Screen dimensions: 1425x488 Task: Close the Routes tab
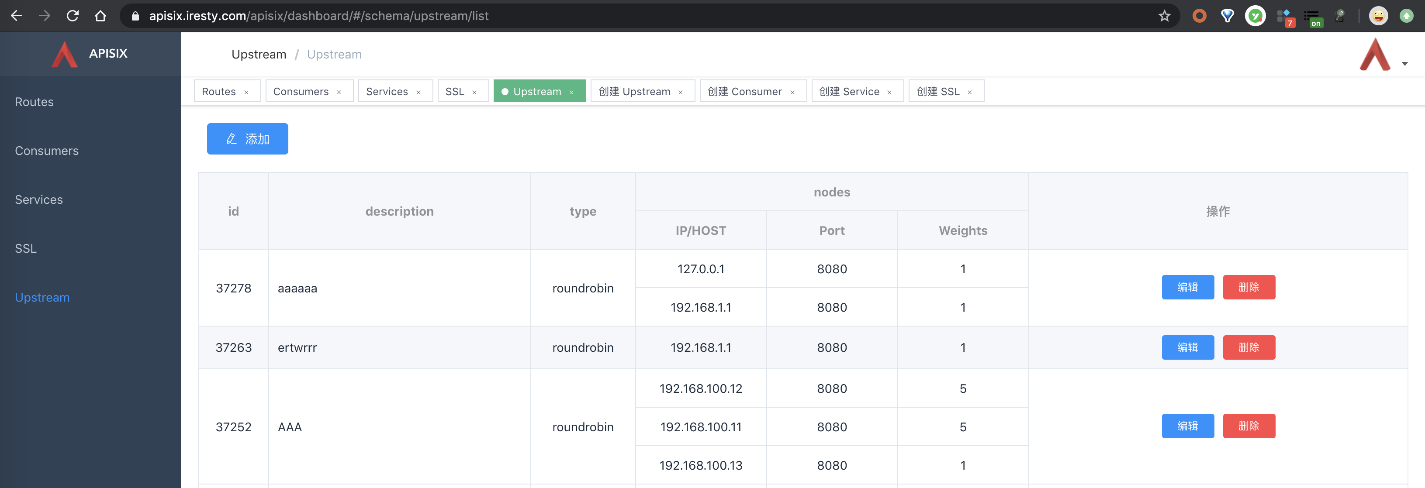coord(247,91)
